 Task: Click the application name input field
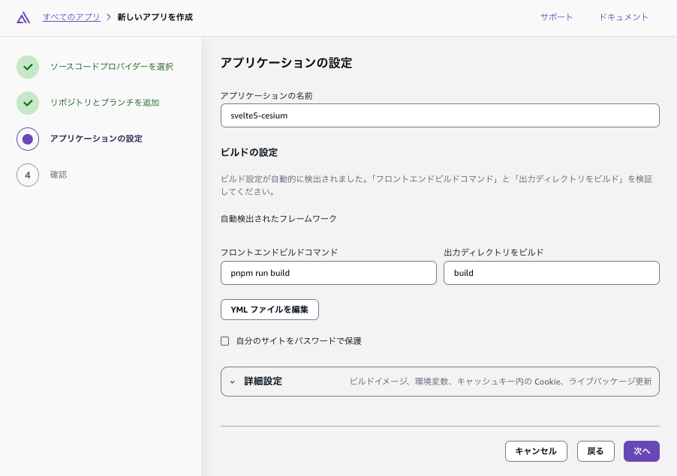pos(440,115)
